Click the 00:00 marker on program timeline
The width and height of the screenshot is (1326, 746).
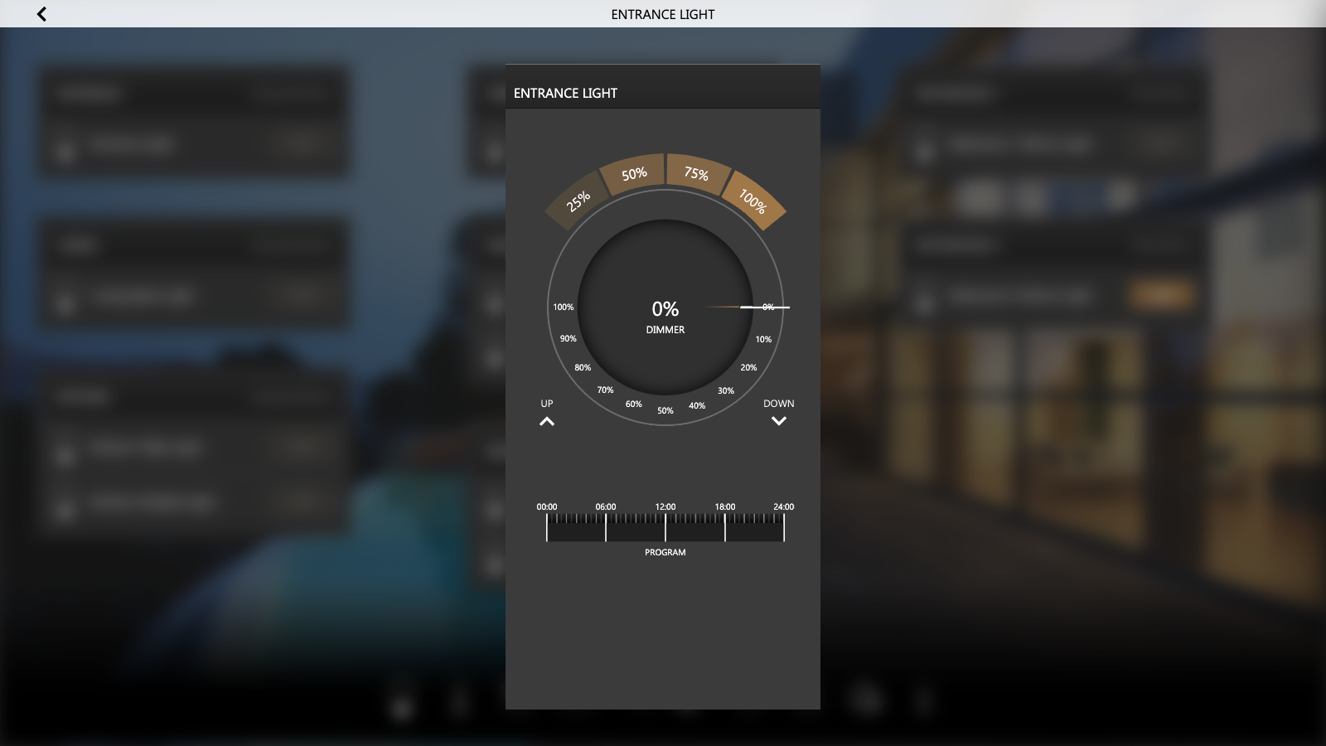point(547,506)
